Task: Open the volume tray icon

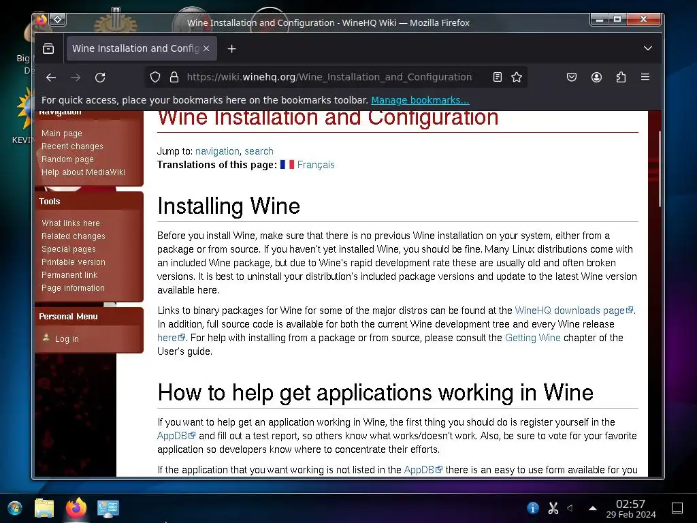Action: click(x=571, y=507)
